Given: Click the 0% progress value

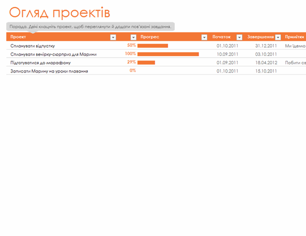Looking at the screenshot, I should tap(132, 70).
